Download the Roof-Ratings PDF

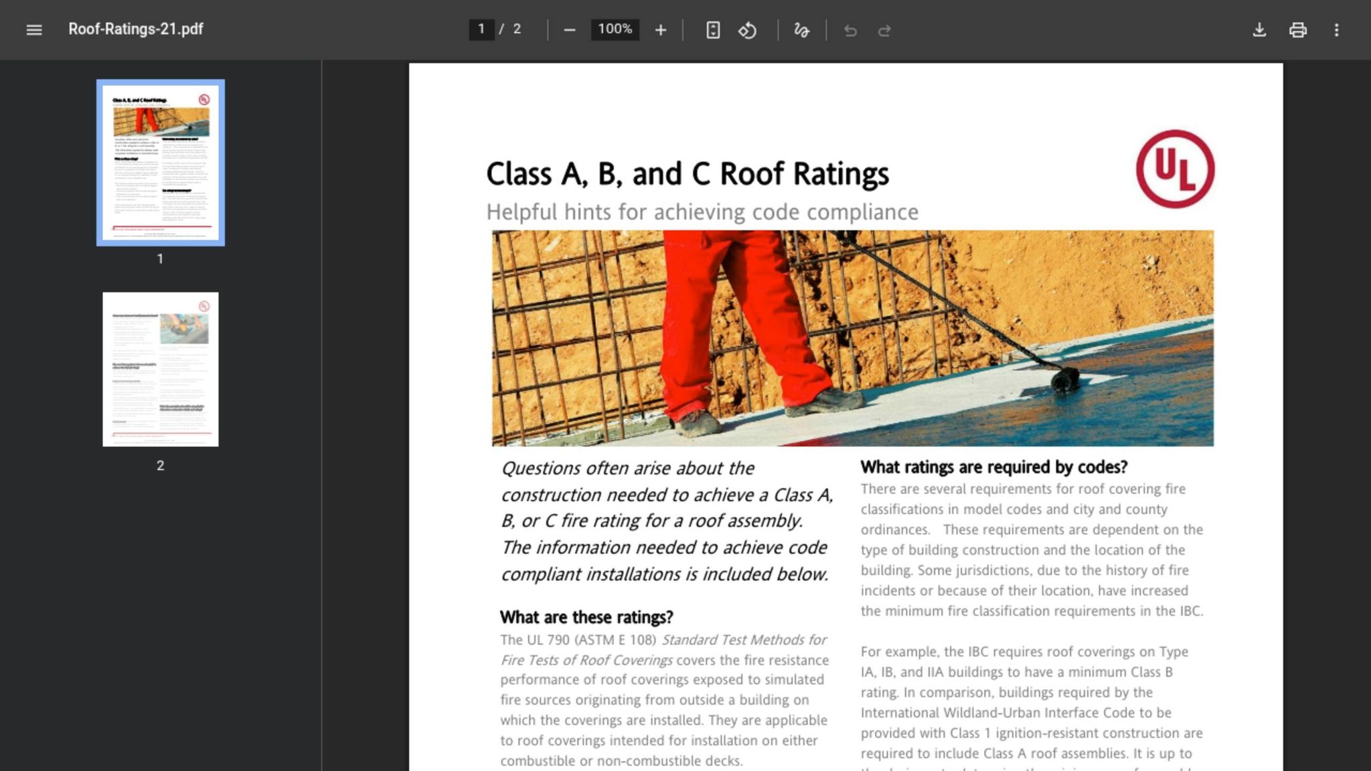(x=1259, y=30)
